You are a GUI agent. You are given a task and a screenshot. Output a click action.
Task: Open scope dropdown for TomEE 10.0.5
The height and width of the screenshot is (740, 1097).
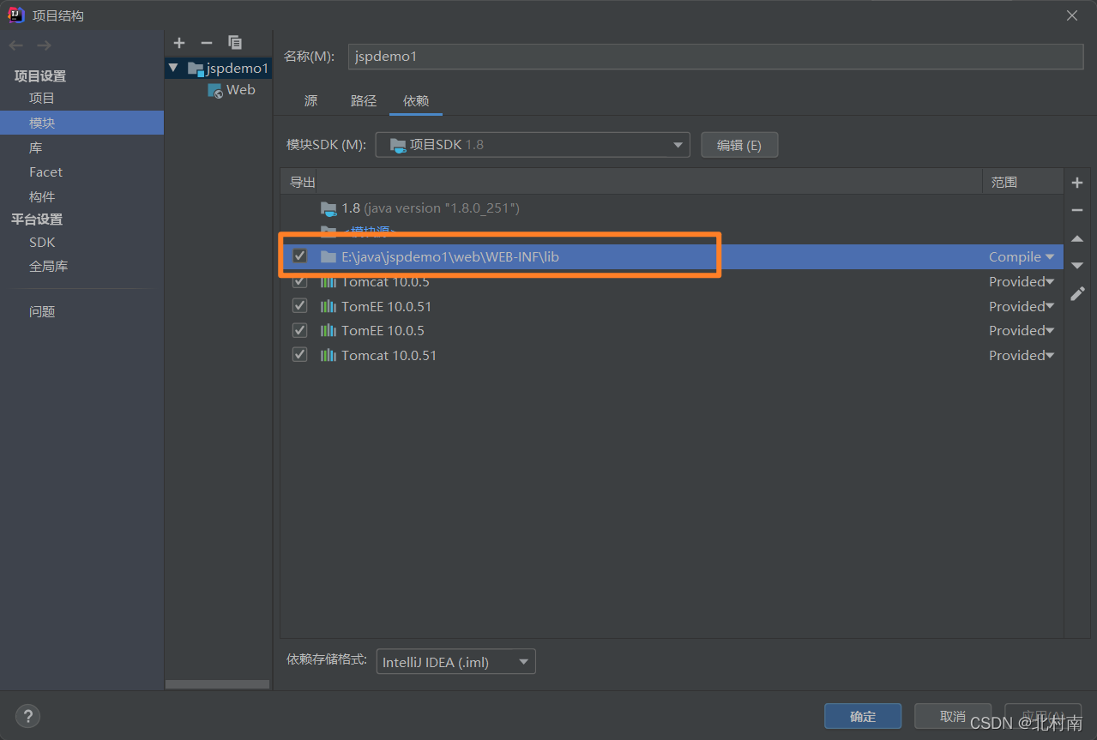[x=1022, y=330]
